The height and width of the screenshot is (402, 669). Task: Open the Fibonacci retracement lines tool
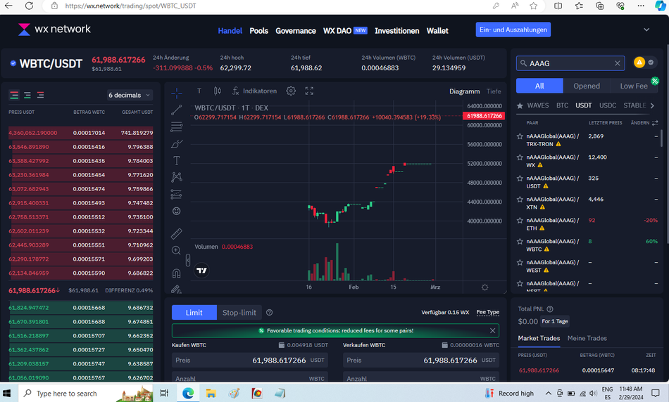coord(177,127)
